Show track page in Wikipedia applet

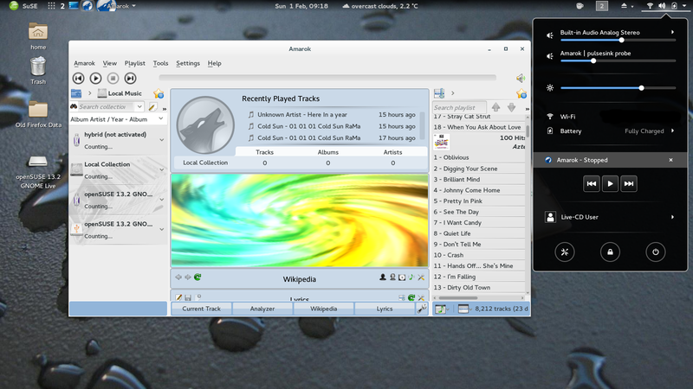pyautogui.click(x=411, y=277)
